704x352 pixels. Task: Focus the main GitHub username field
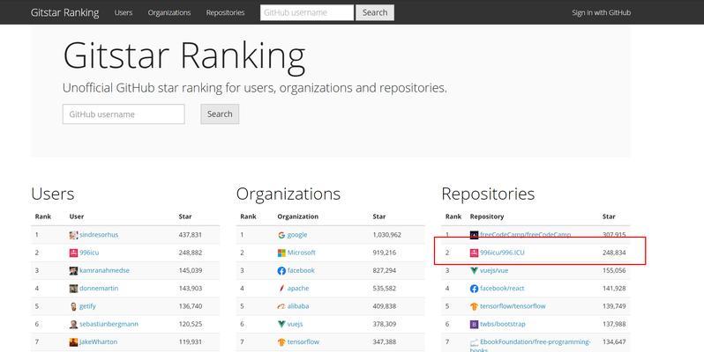click(x=124, y=114)
